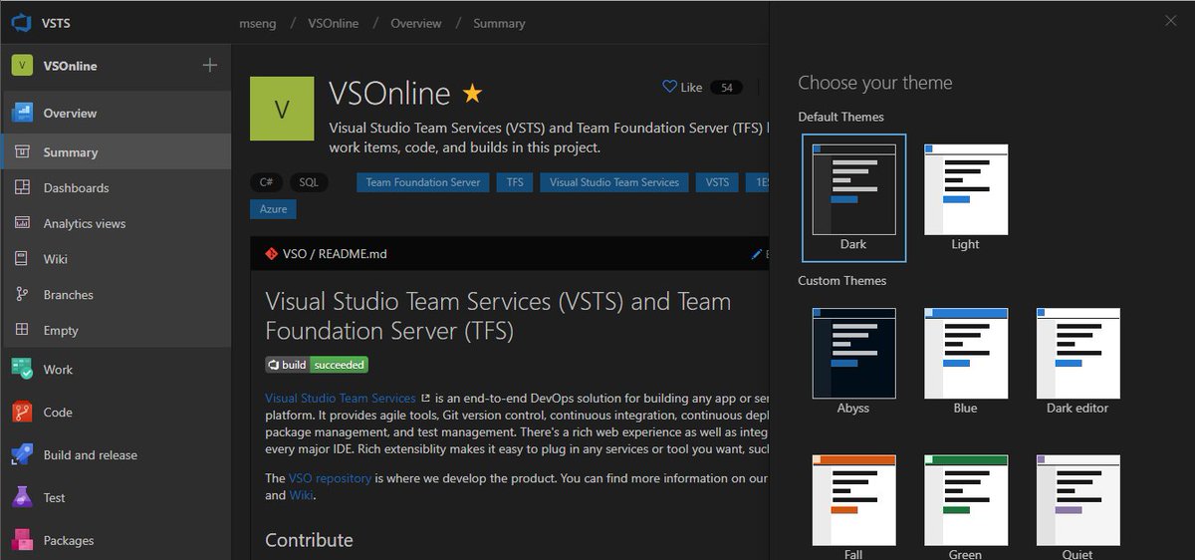Click the build succeeded badge
This screenshot has width=1195, height=560.
click(x=317, y=365)
